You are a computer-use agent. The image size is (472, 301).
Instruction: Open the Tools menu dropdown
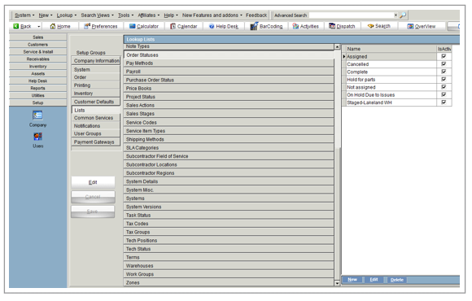tap(125, 15)
